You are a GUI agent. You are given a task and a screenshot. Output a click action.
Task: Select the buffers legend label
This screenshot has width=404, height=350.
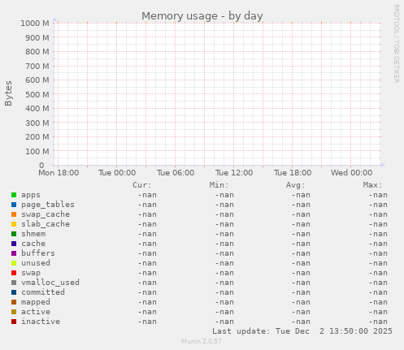tap(38, 253)
